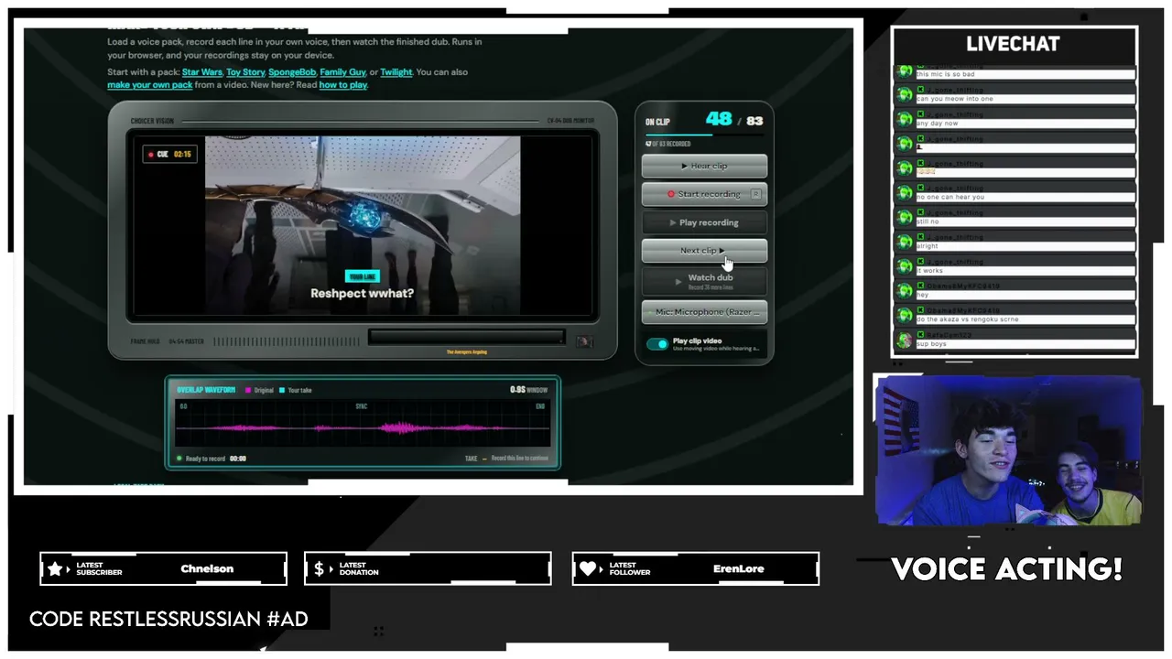Choose the Family Guy pack link
Viewport: 1172px width, 659px height.
coord(342,72)
